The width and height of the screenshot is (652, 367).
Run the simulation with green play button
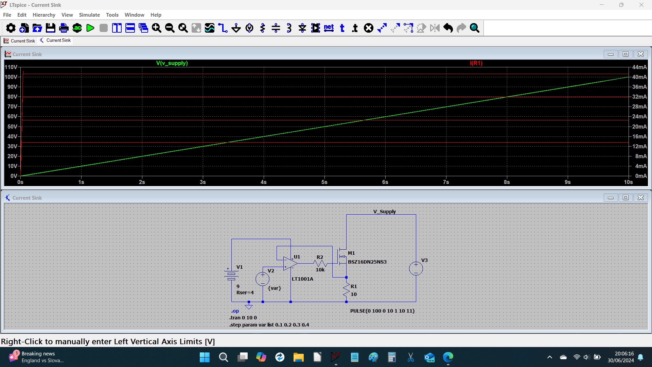click(x=90, y=28)
